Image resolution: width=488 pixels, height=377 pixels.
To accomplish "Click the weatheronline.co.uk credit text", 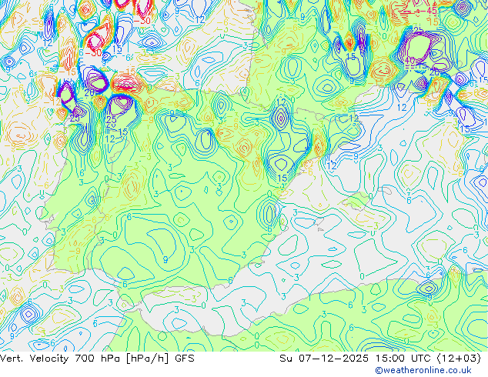I will [x=423, y=371].
